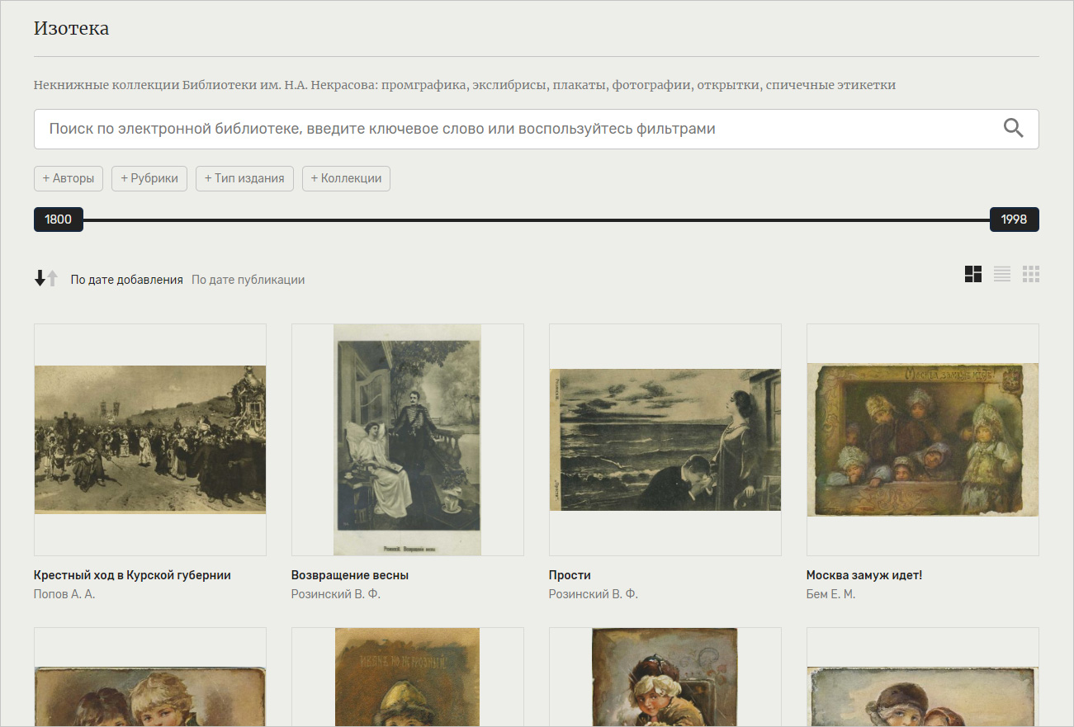Expand the Рубрики filter
The height and width of the screenshot is (727, 1074).
(149, 178)
